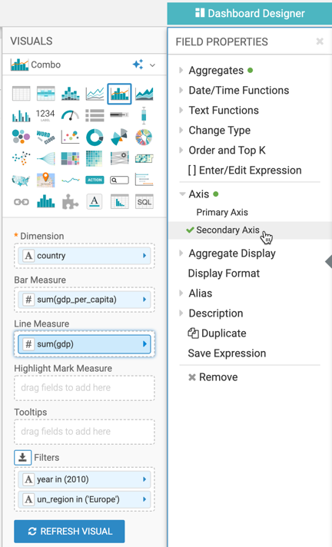Click the REFRESH VISUAL button
The image size is (332, 547).
[x=69, y=532]
